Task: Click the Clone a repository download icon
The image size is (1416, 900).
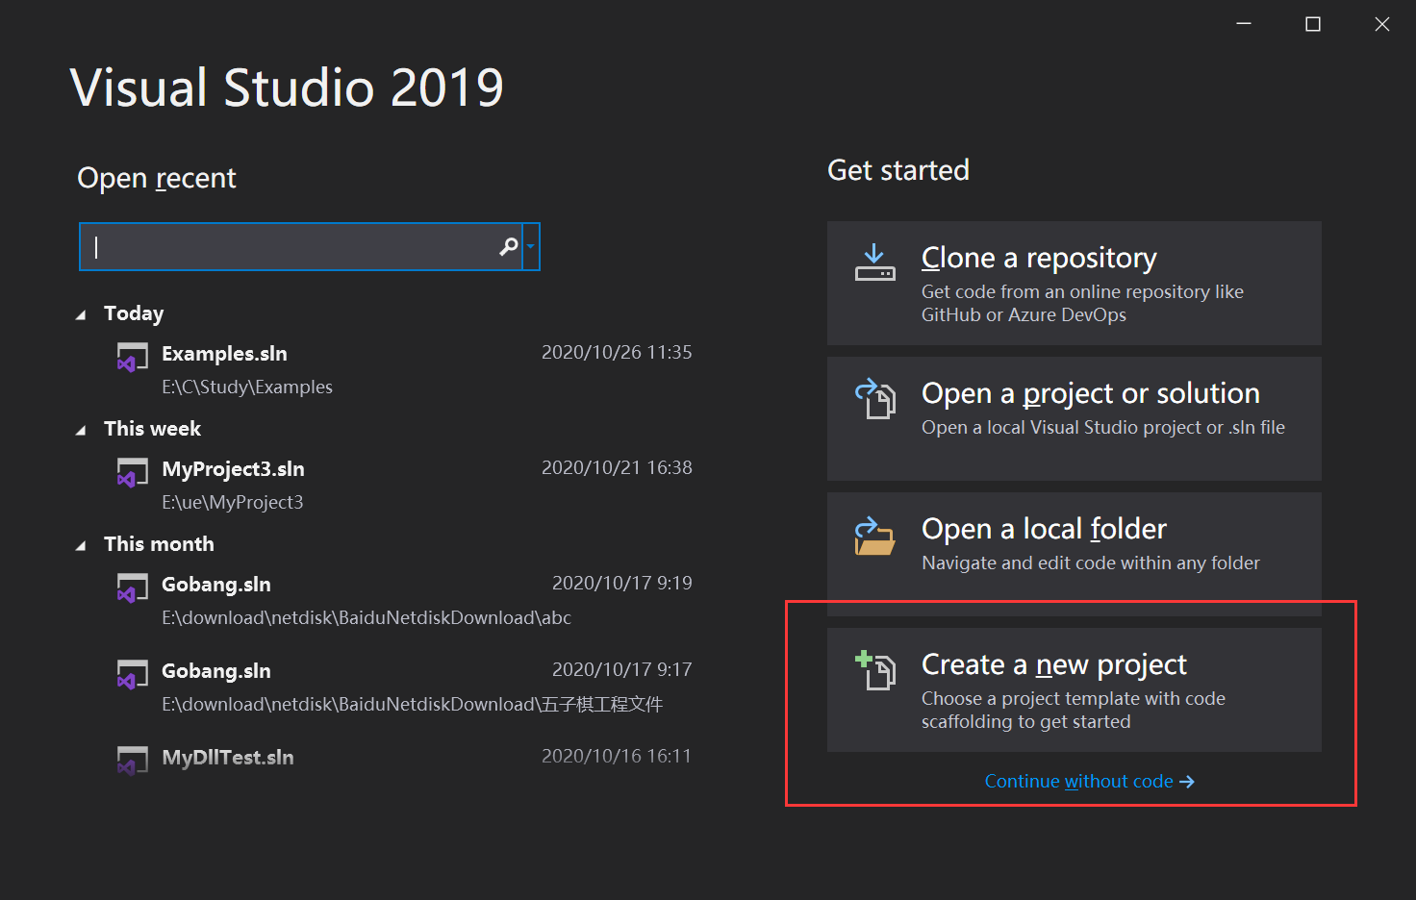Action: [x=874, y=262]
